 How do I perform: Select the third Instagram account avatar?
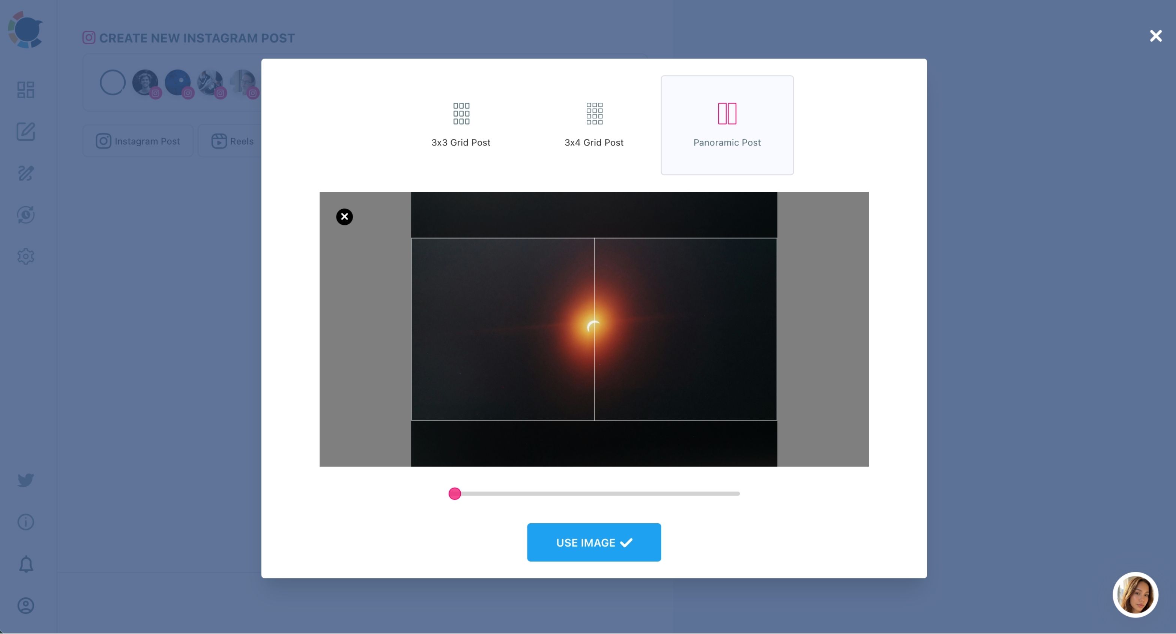pos(210,83)
